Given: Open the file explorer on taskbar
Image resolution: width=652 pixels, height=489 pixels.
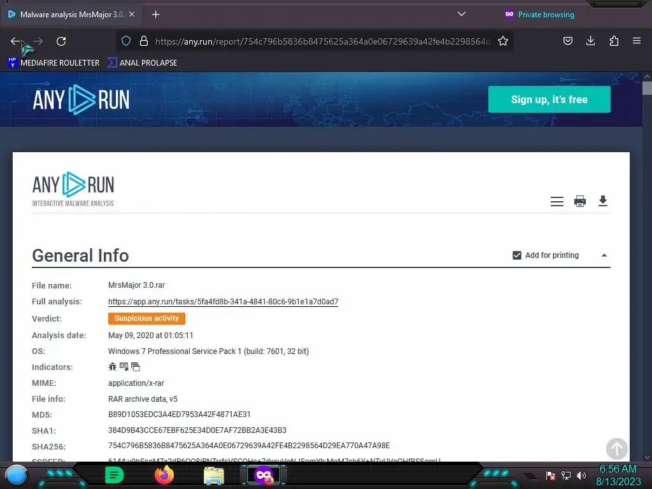Looking at the screenshot, I should click(x=214, y=476).
